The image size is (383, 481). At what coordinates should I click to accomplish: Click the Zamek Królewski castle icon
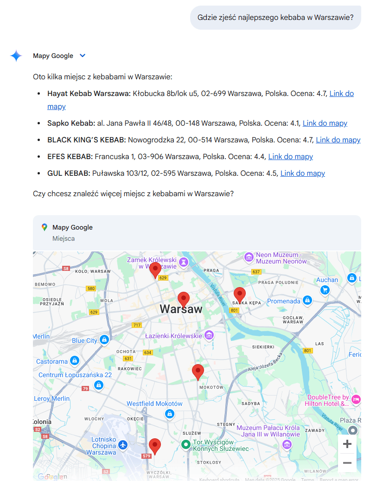[184, 262]
